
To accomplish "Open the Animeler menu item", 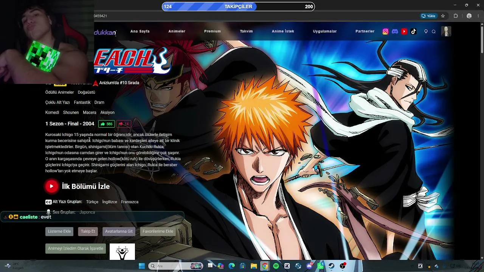I will pyautogui.click(x=177, y=31).
